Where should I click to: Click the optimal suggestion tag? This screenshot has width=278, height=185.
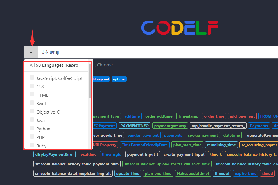coord(119,79)
